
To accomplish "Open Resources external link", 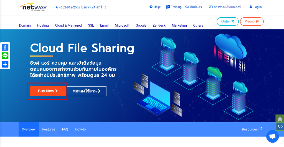I will coord(252,129).
